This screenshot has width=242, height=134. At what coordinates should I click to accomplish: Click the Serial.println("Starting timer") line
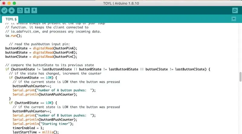(x=43, y=124)
